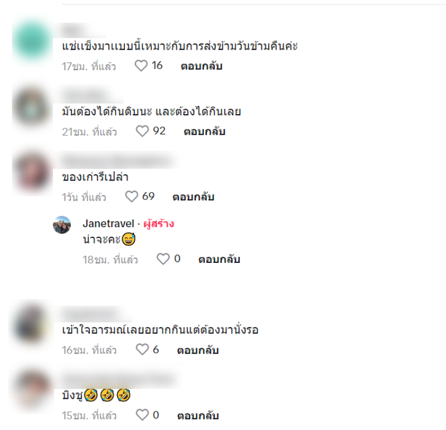Reply to the 15-hour-old บิงซู comment

pos(198,416)
